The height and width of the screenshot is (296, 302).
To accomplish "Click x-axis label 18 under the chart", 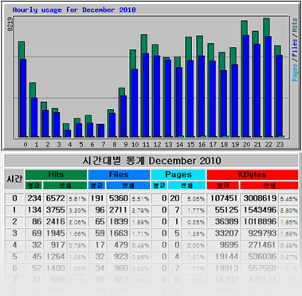I will coord(224,145).
